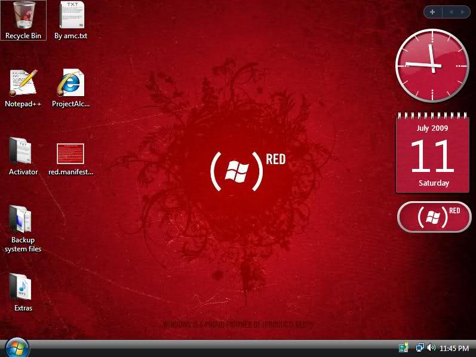
Task: Click the Windows Sidebar tray icon
Action: pos(404,347)
